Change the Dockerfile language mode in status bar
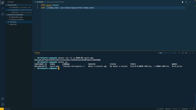 point(185,109)
